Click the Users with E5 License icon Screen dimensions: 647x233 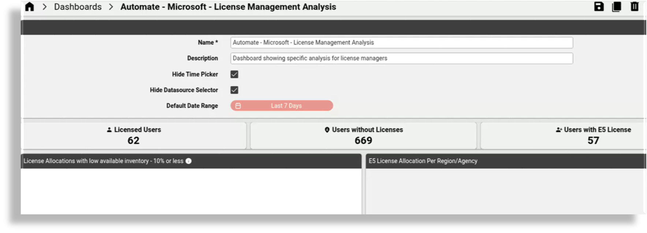tap(559, 129)
